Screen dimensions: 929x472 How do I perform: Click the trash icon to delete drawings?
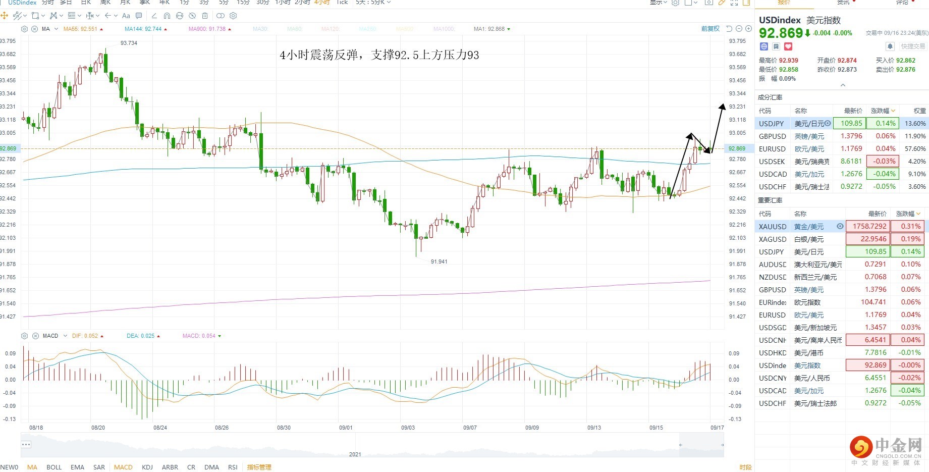pyautogui.click(x=205, y=16)
